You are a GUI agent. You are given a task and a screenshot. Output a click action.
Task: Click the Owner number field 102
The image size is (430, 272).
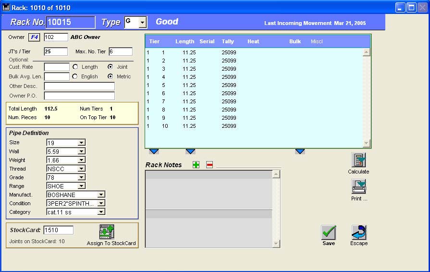pos(56,37)
